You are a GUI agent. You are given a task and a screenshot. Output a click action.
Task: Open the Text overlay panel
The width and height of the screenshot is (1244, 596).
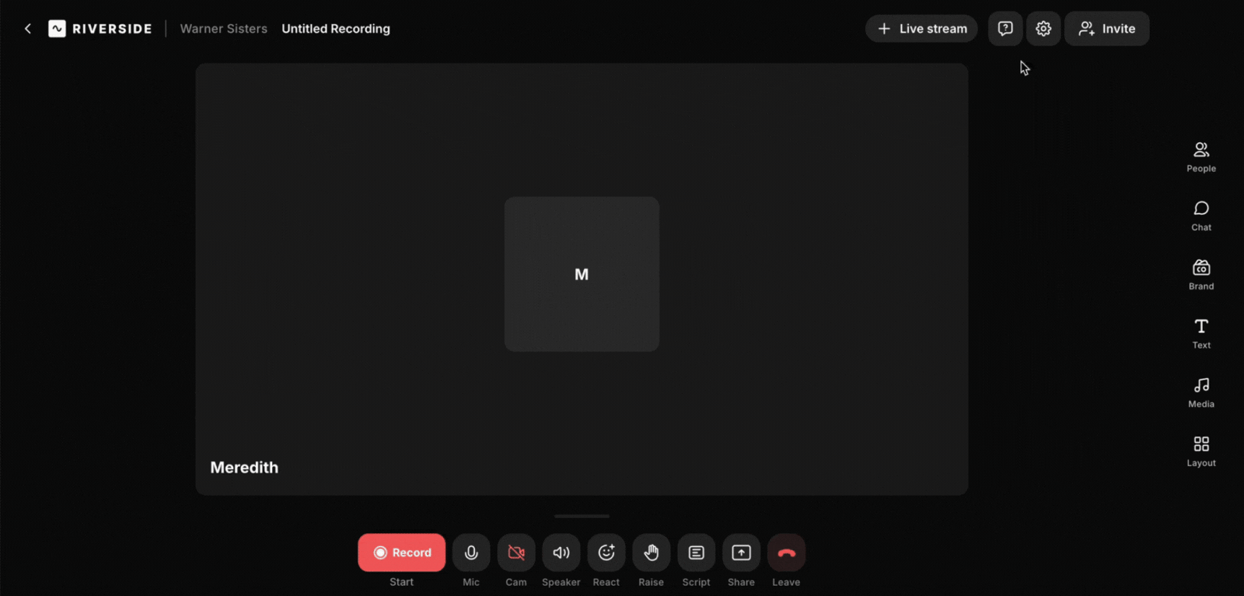click(1201, 333)
